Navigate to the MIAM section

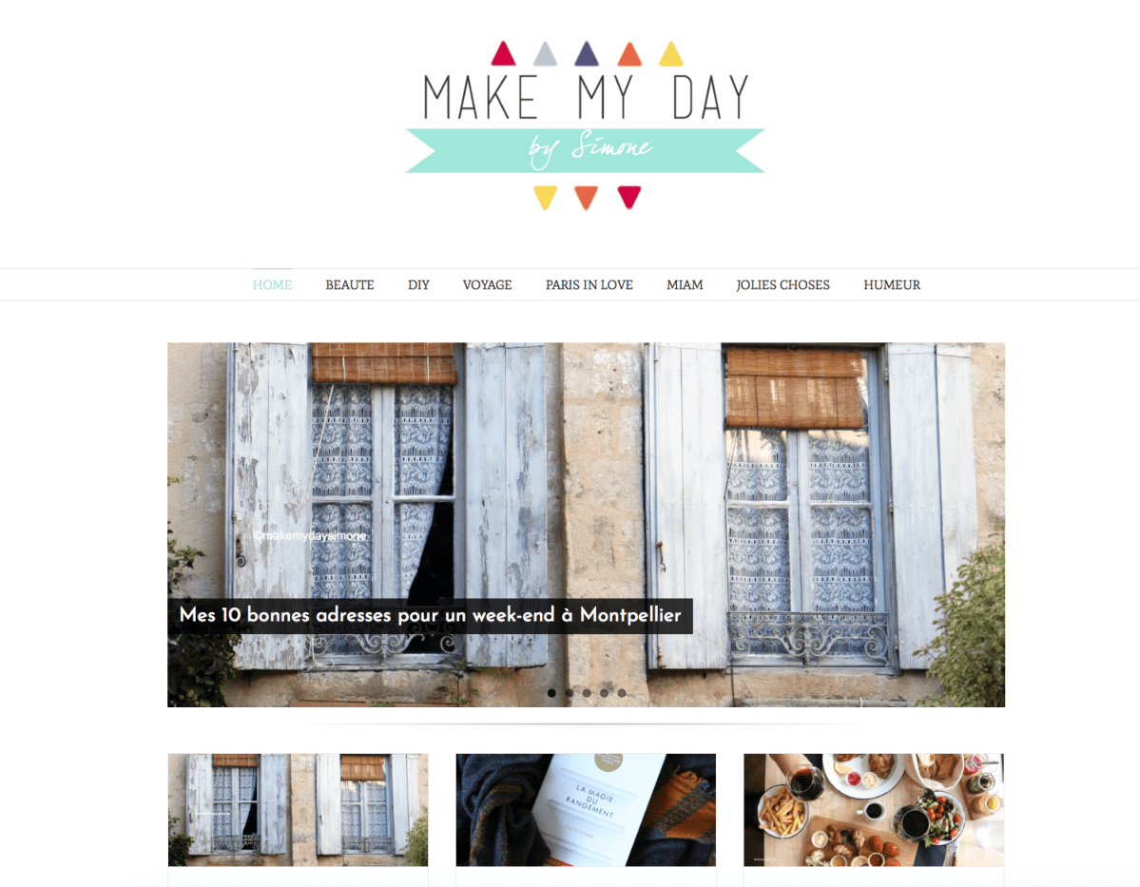tap(685, 285)
